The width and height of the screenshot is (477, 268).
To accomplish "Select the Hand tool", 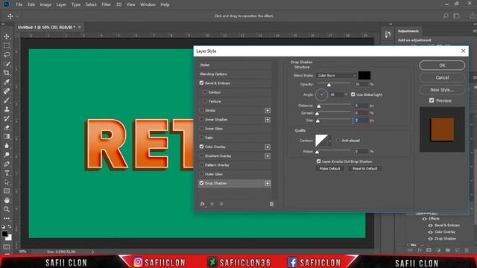I will 7,200.
